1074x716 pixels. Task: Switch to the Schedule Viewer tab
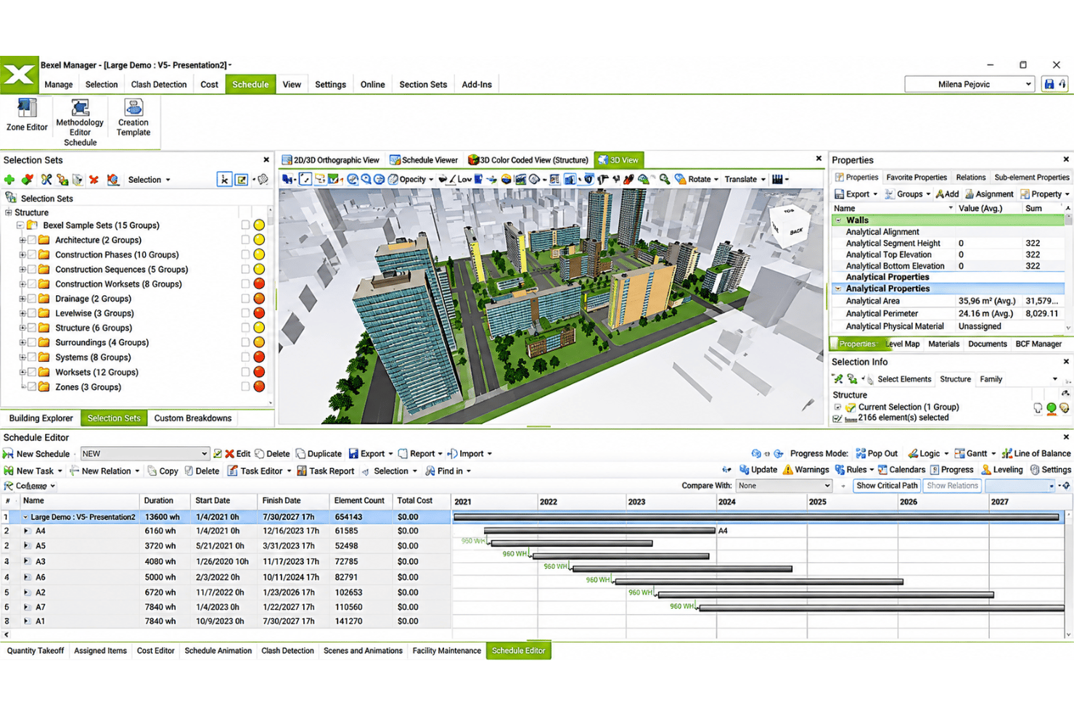click(x=424, y=160)
